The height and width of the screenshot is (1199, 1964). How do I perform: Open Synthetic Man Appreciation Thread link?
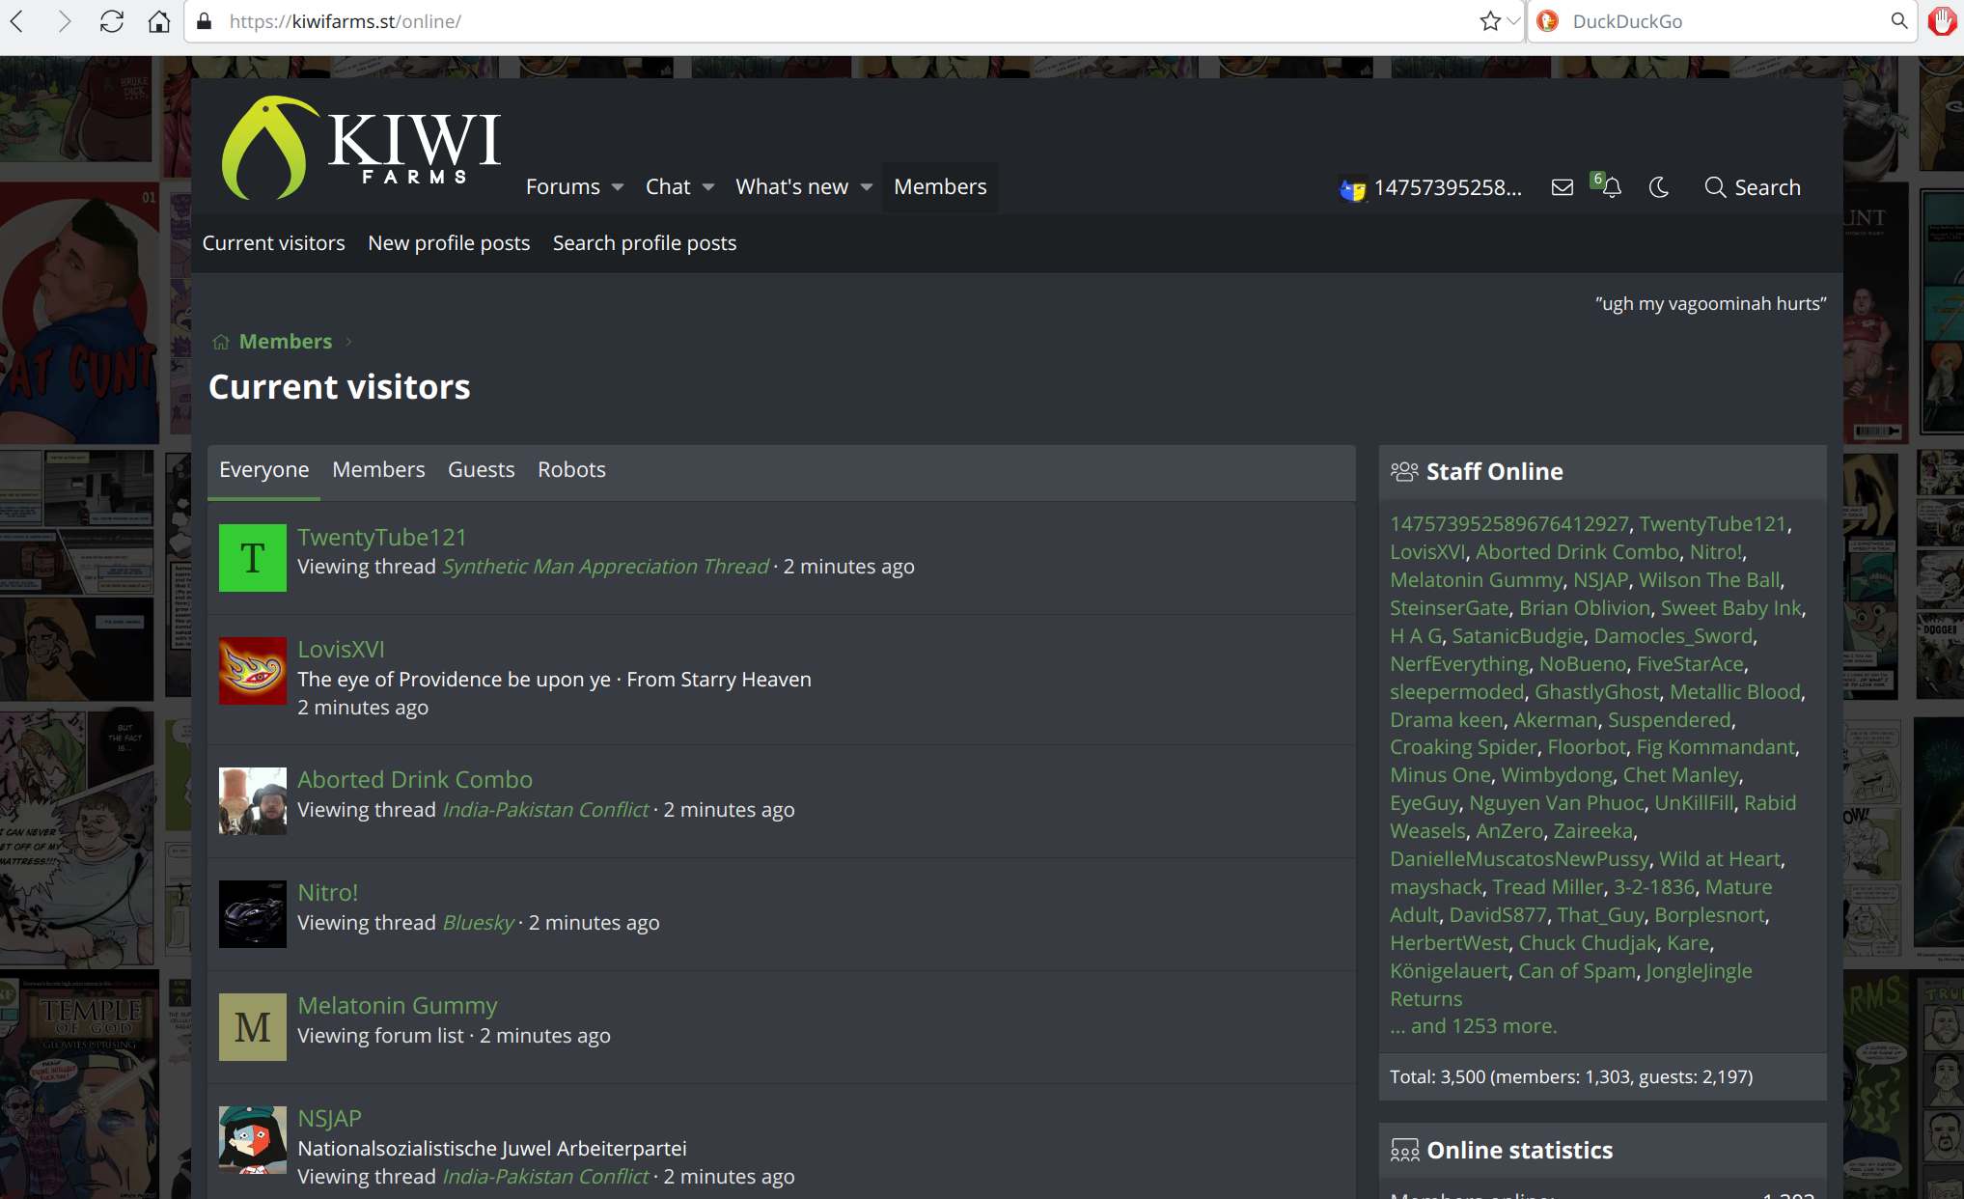tap(605, 567)
